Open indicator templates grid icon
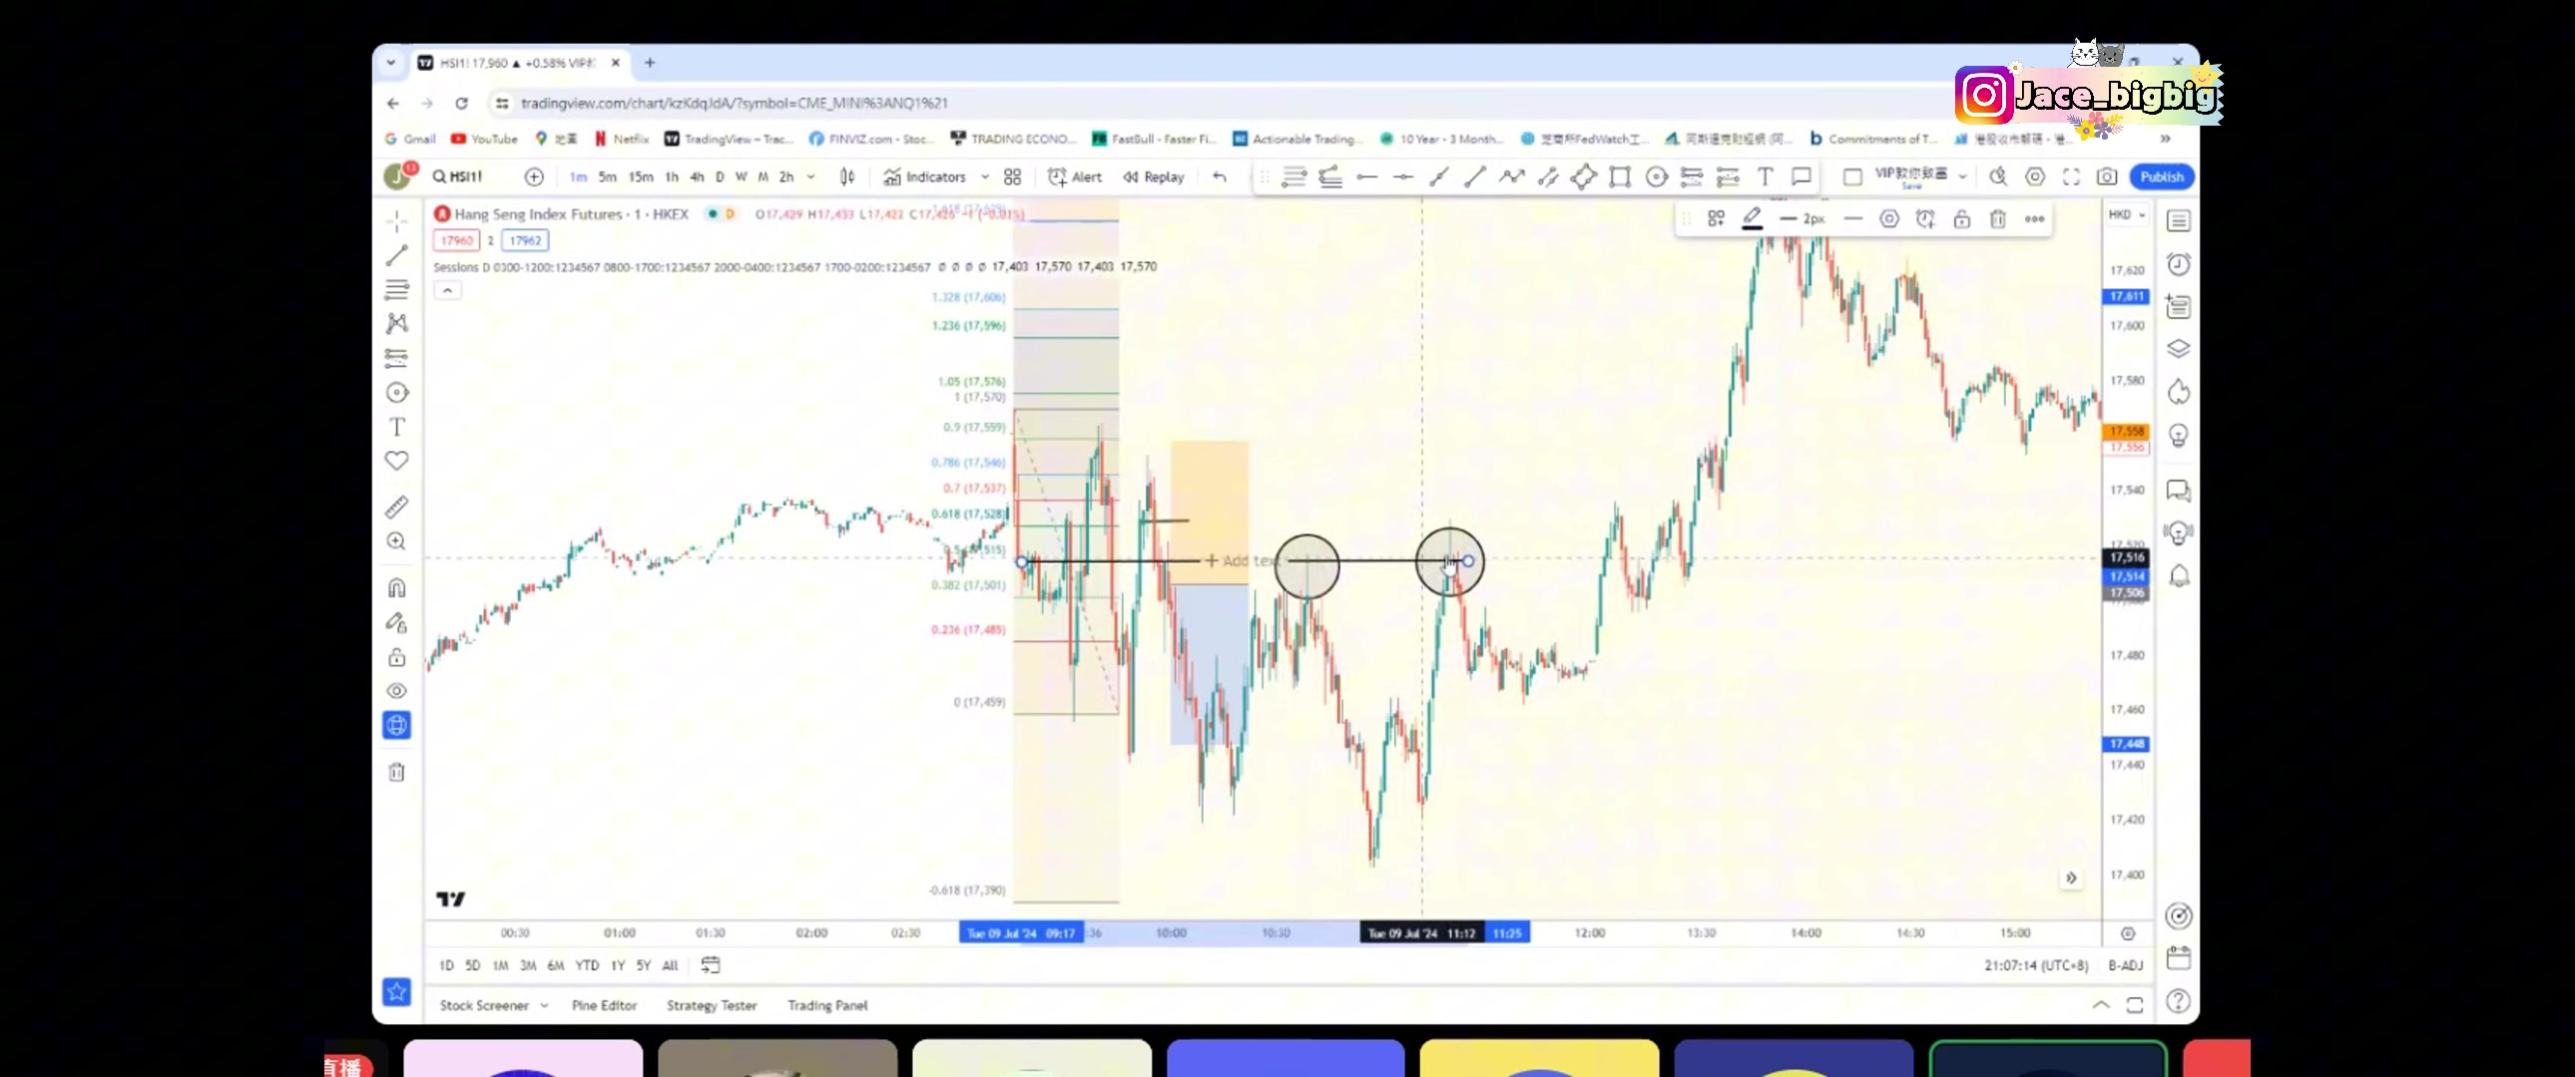Image resolution: width=2575 pixels, height=1077 pixels. click(x=1013, y=177)
